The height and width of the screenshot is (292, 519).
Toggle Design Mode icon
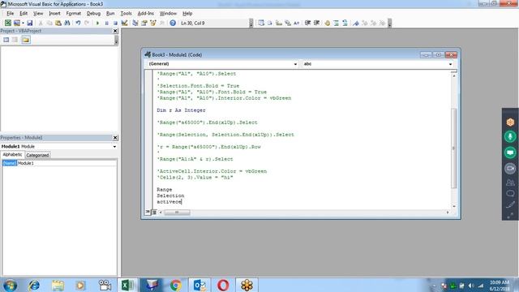[x=124, y=23]
